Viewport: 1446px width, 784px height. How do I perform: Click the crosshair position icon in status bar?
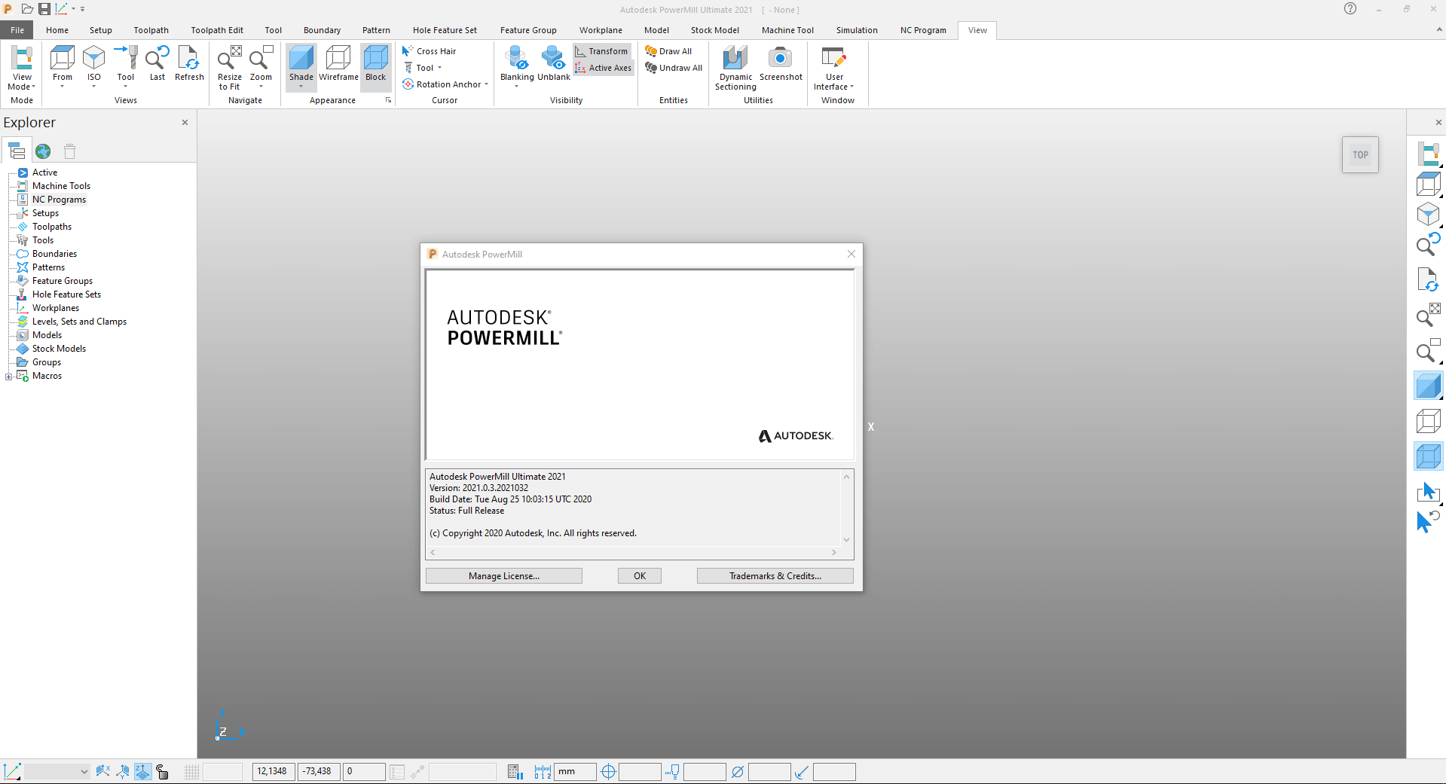(608, 772)
